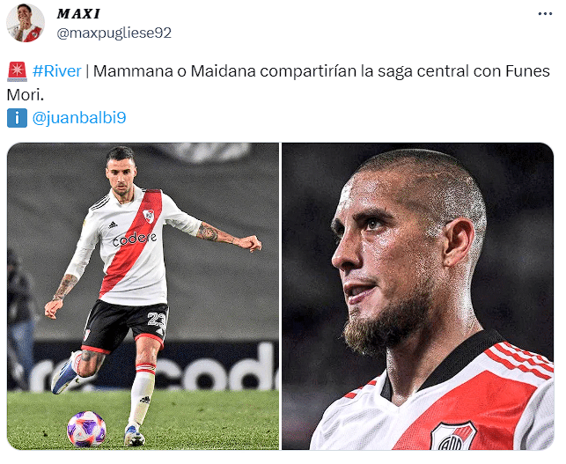The image size is (566, 464).
Task: Click the tweet text about Mammana o Maidana
Action: [278, 83]
